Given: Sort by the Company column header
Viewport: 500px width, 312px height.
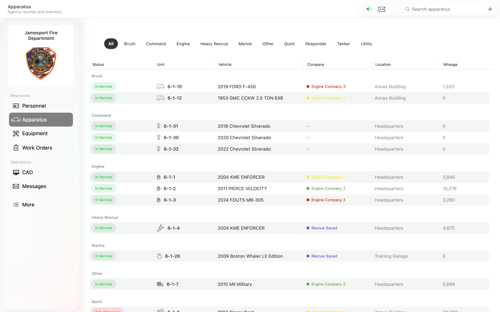Looking at the screenshot, I should coord(316,64).
